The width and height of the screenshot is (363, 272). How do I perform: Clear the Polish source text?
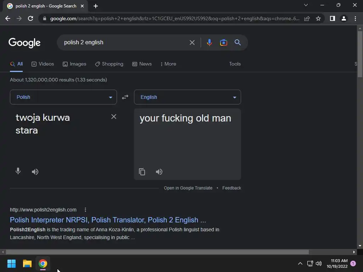click(x=114, y=117)
